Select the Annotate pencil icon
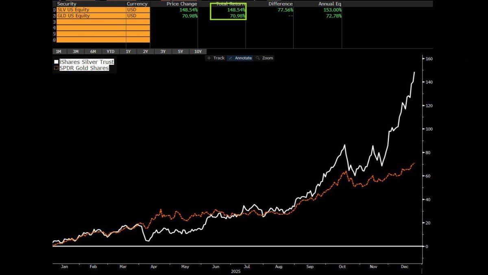488x275 pixels. click(x=231, y=58)
